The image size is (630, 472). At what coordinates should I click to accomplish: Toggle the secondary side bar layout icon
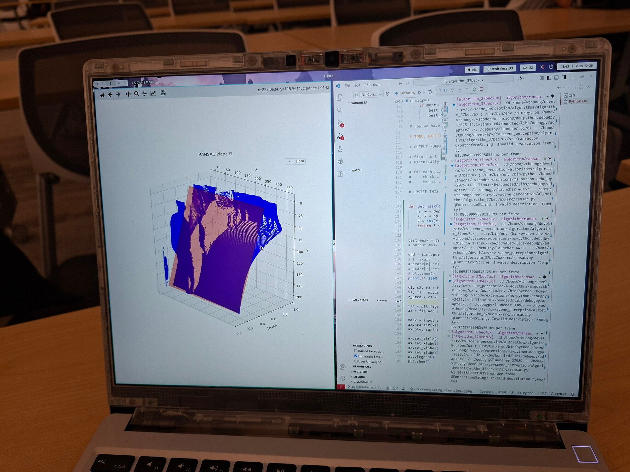(564, 77)
